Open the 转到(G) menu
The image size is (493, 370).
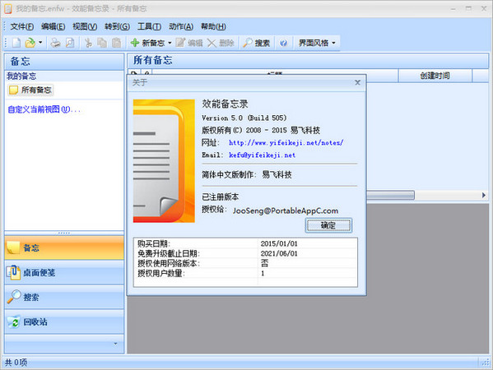[x=117, y=26]
